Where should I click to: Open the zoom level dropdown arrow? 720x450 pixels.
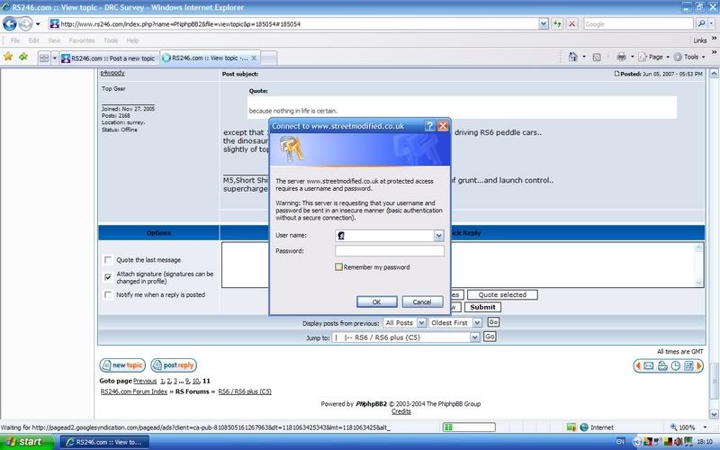[705, 427]
